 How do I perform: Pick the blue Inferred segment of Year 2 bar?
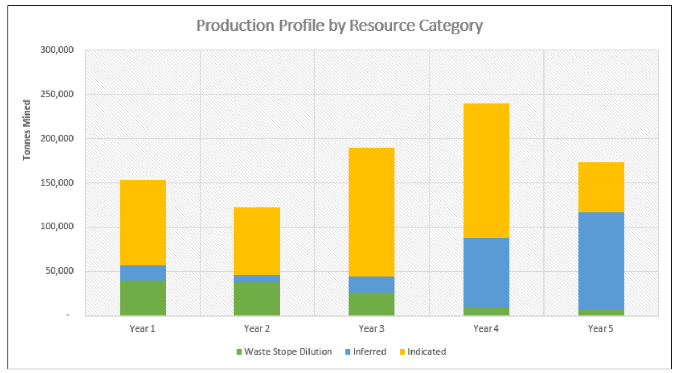[x=257, y=279]
